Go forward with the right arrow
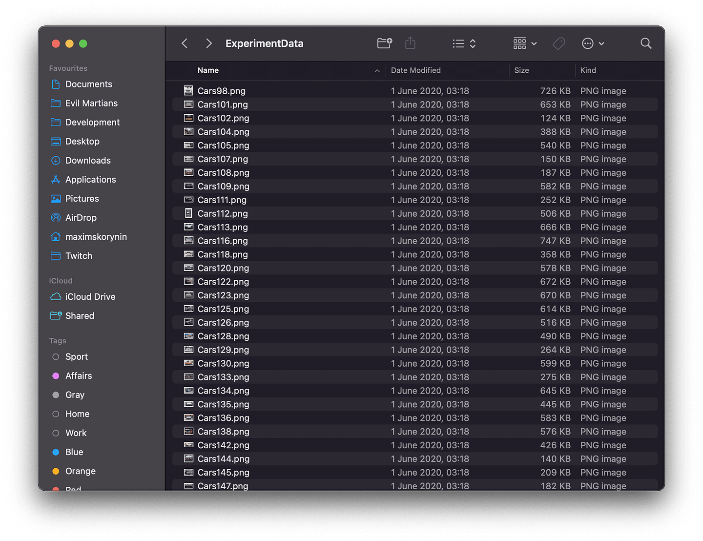The height and width of the screenshot is (541, 703). 209,43
